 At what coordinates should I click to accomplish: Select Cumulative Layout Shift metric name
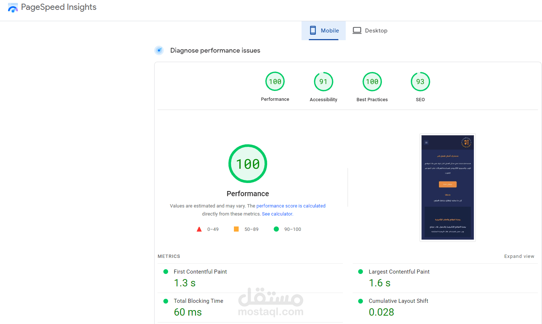point(398,301)
